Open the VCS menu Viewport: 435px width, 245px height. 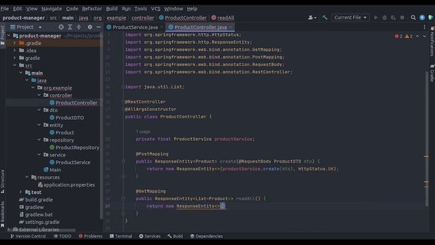(156, 9)
